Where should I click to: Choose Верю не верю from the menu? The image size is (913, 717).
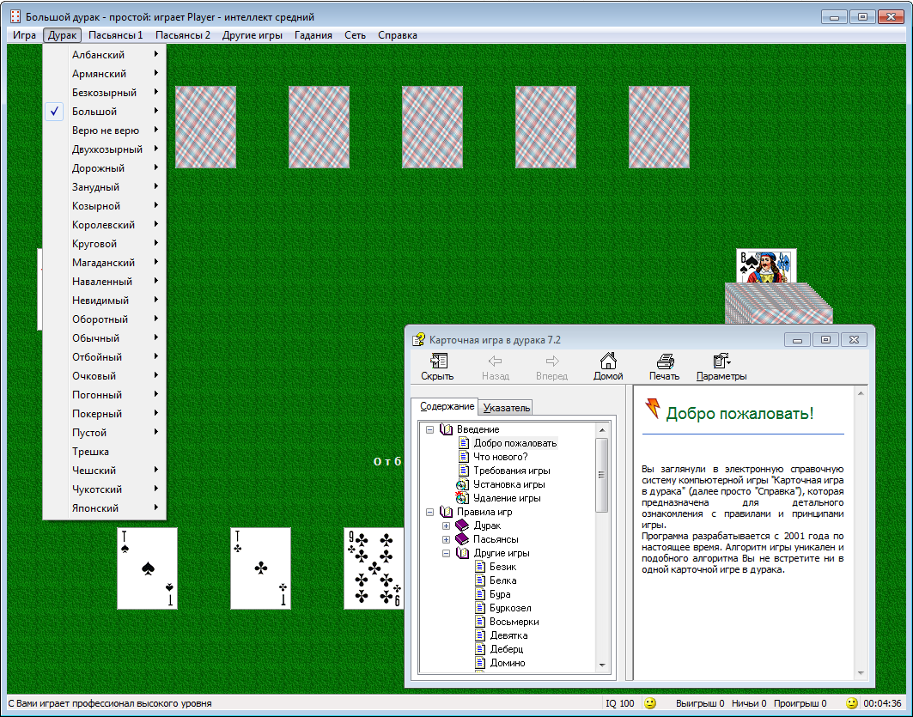(104, 131)
